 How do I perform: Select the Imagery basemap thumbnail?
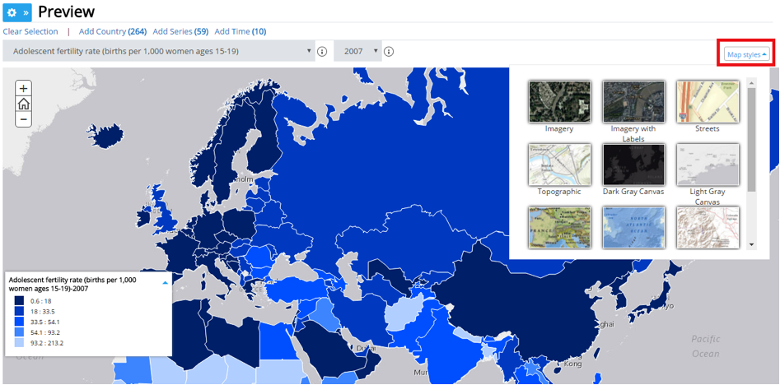point(559,102)
